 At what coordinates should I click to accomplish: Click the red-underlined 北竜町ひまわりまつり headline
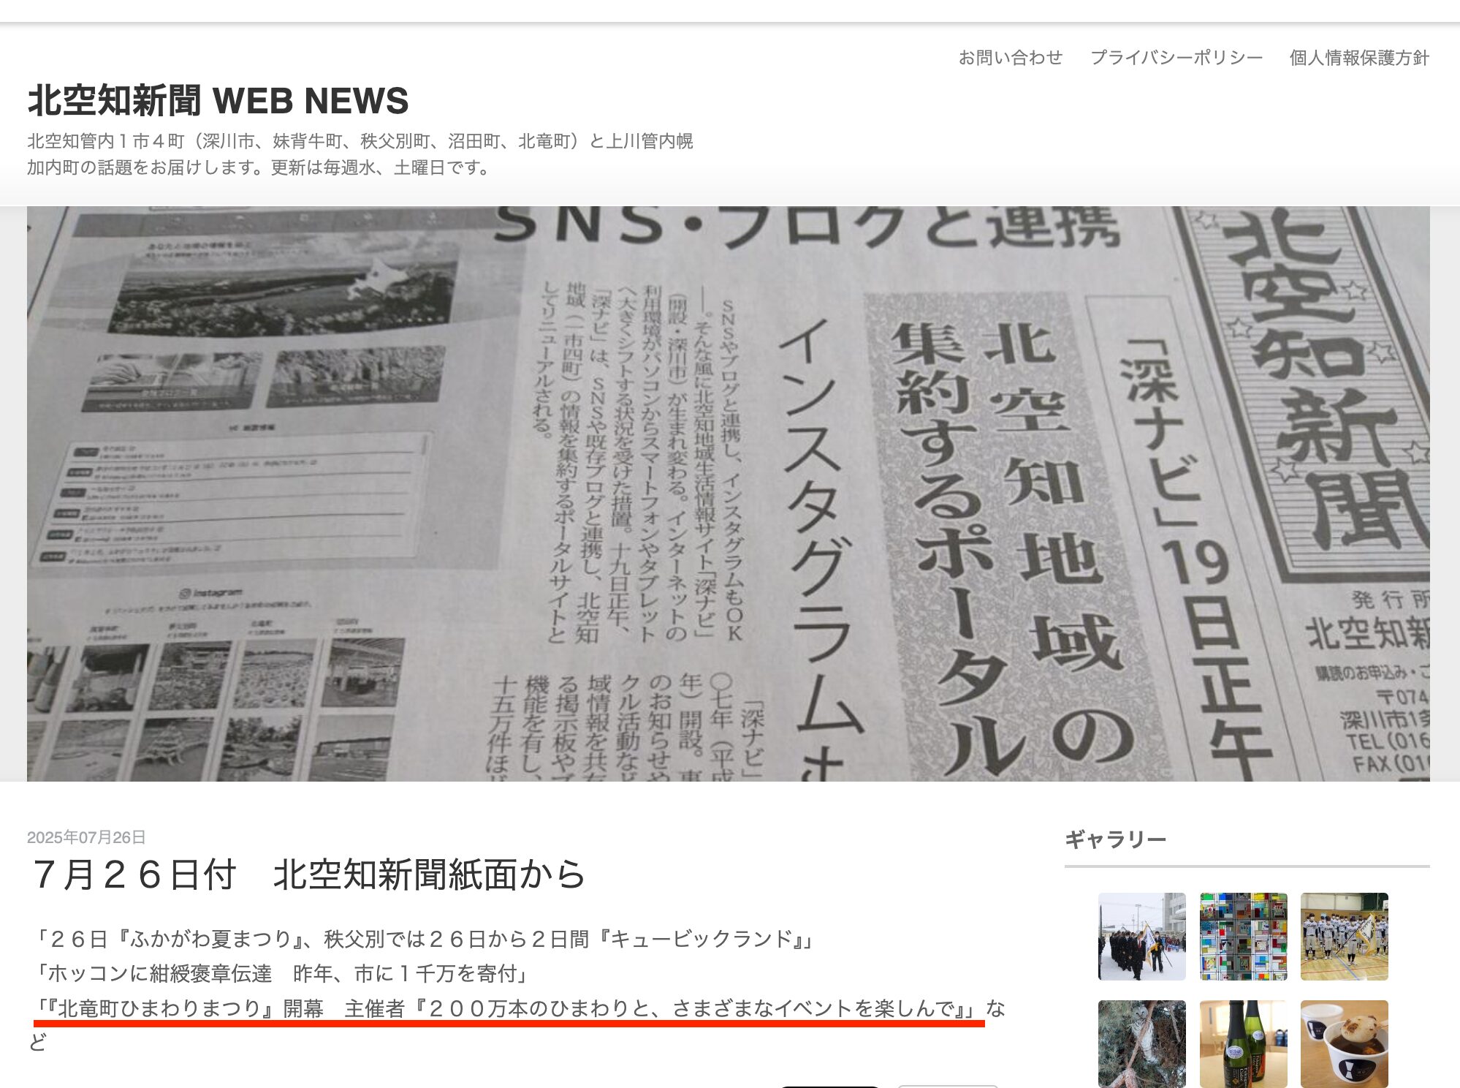pos(509,1009)
